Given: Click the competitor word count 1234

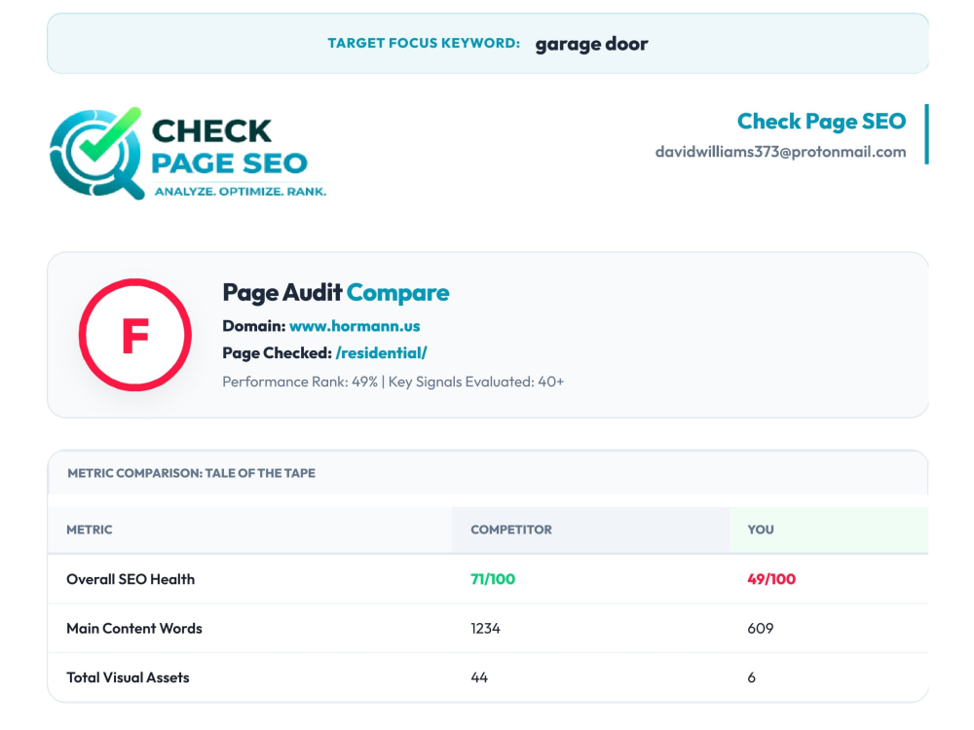Looking at the screenshot, I should [x=485, y=628].
